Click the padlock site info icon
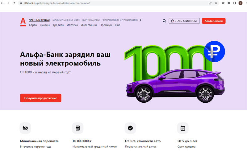Image resolution: width=247 pixels, height=156 pixels. [x=21, y=3]
